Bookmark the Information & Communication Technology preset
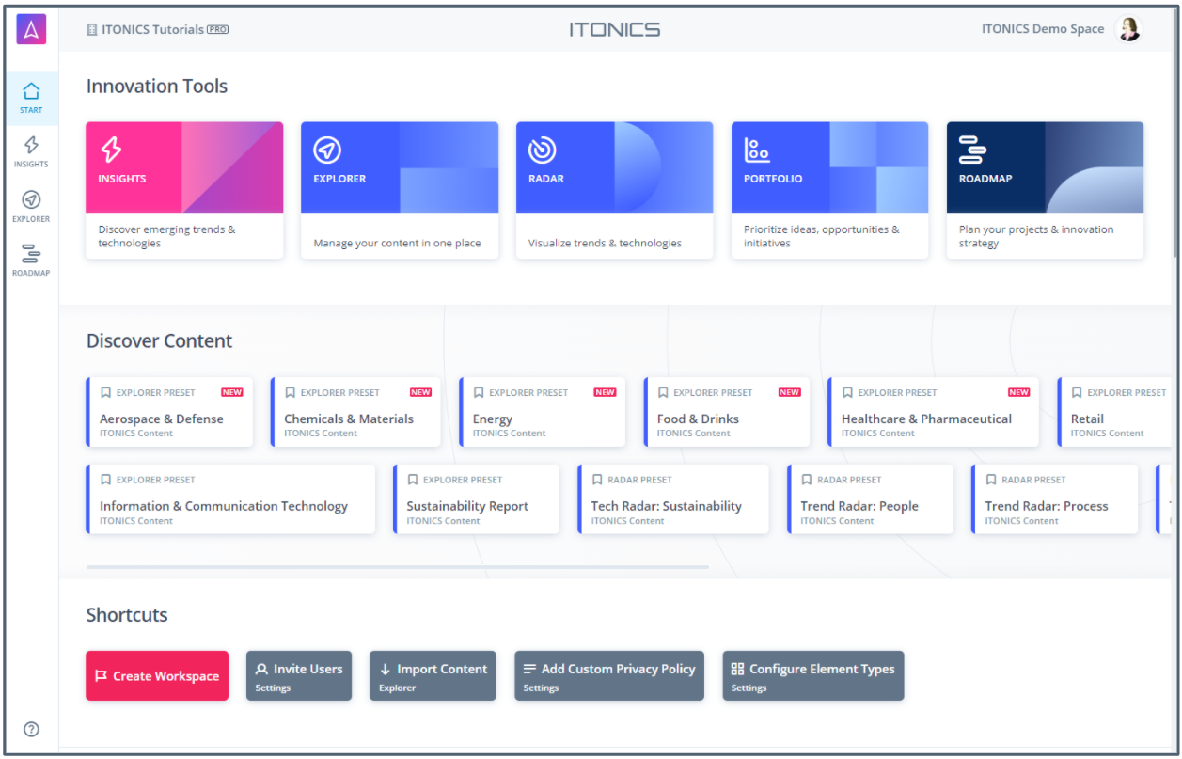Viewport: 1182px width, 759px height. pyautogui.click(x=106, y=480)
